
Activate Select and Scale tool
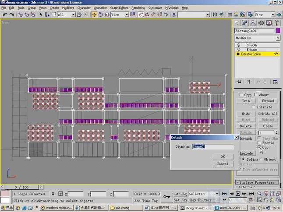point(107,14)
